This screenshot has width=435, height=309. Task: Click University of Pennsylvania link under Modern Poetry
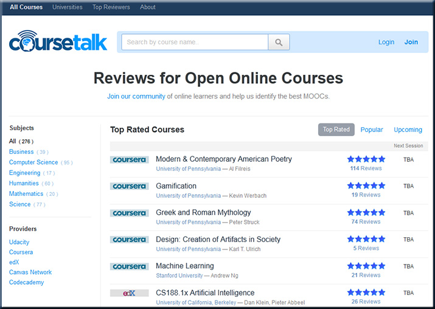coord(189,169)
